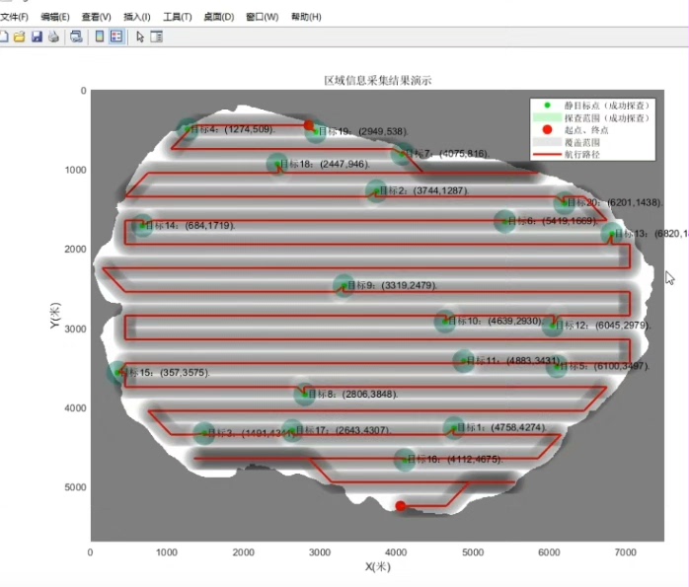This screenshot has width=689, height=587.
Task: Open a file with the folder icon
Action: coord(20,37)
